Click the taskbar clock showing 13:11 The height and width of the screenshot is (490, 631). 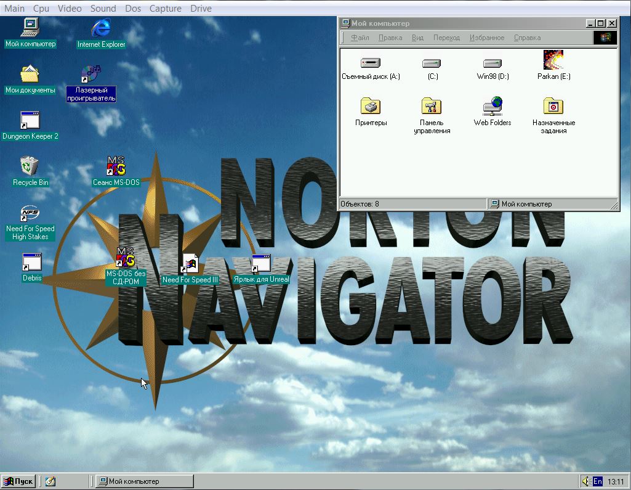pos(616,481)
